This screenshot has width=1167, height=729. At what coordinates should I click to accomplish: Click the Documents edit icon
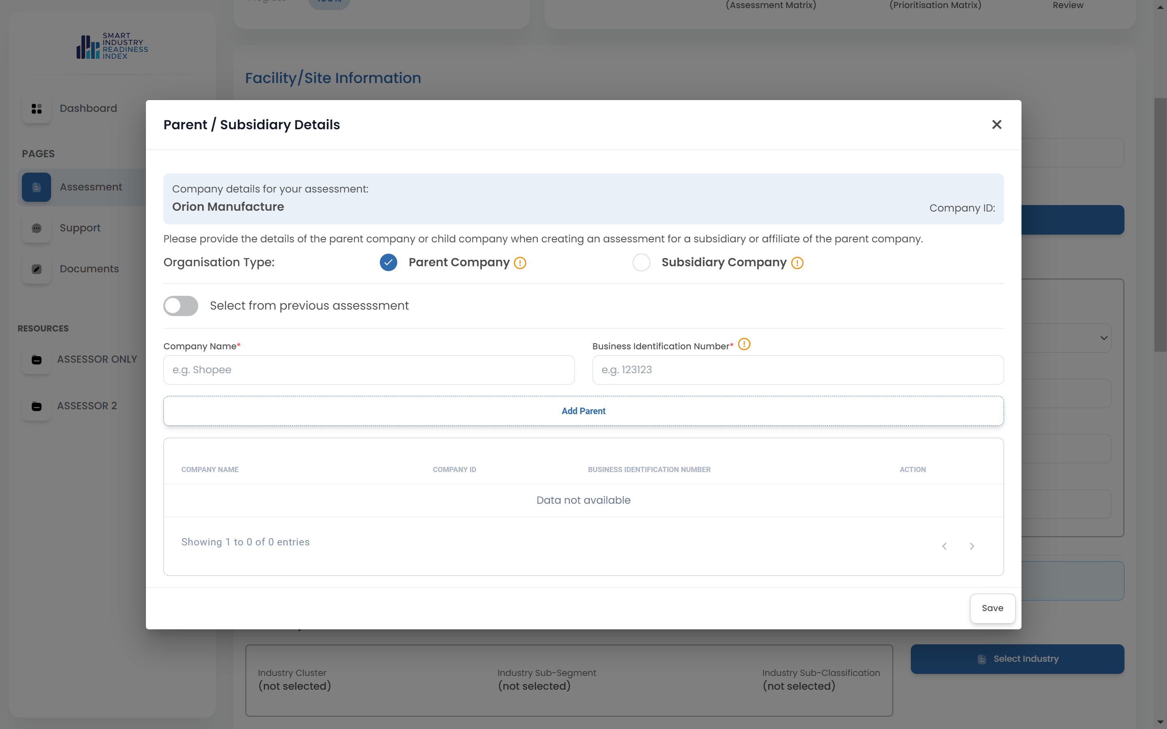point(36,269)
